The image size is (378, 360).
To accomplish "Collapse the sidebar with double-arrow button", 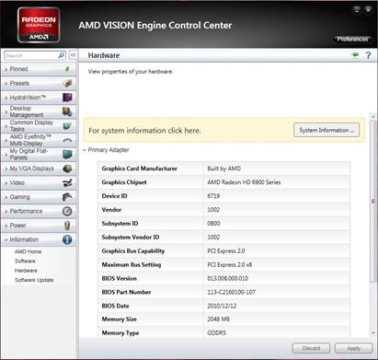I will coord(73,55).
